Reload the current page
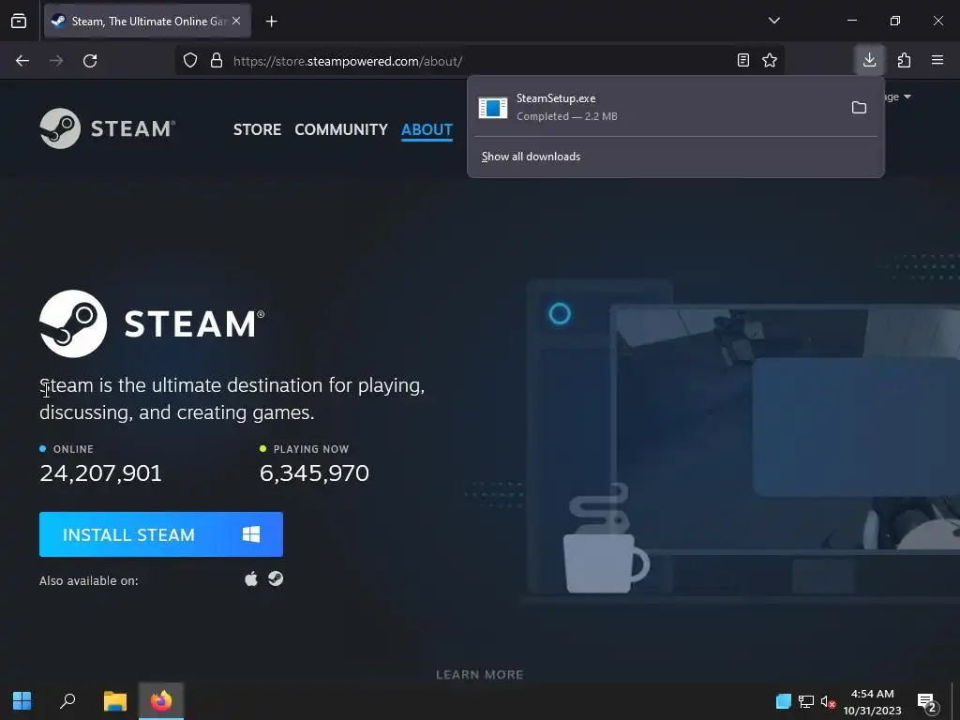 pos(90,61)
